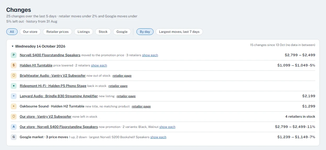Viewport: 326px width, 150px height.
Task: Click Google market 3 price moves text
Action: (x=44, y=137)
